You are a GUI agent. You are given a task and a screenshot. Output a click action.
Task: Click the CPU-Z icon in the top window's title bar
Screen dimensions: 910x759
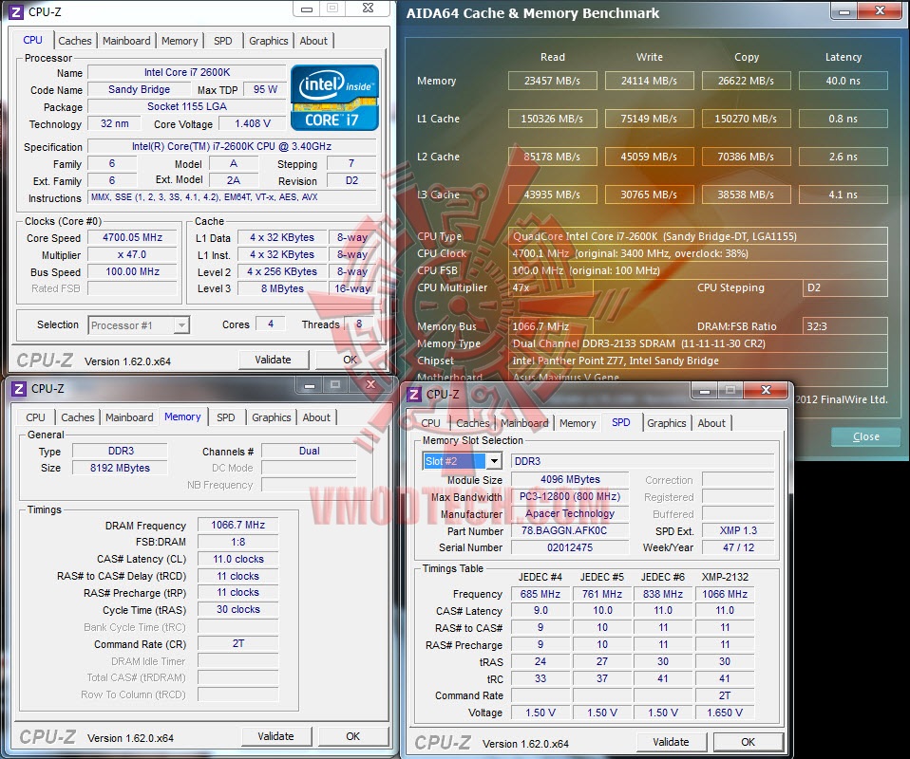15,11
